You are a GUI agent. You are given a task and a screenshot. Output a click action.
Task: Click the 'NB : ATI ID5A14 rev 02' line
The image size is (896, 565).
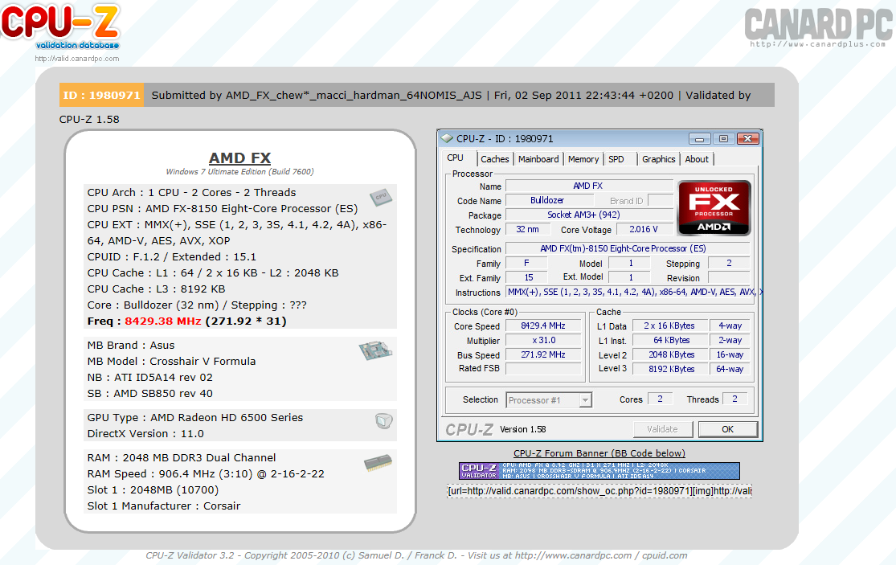149,377
